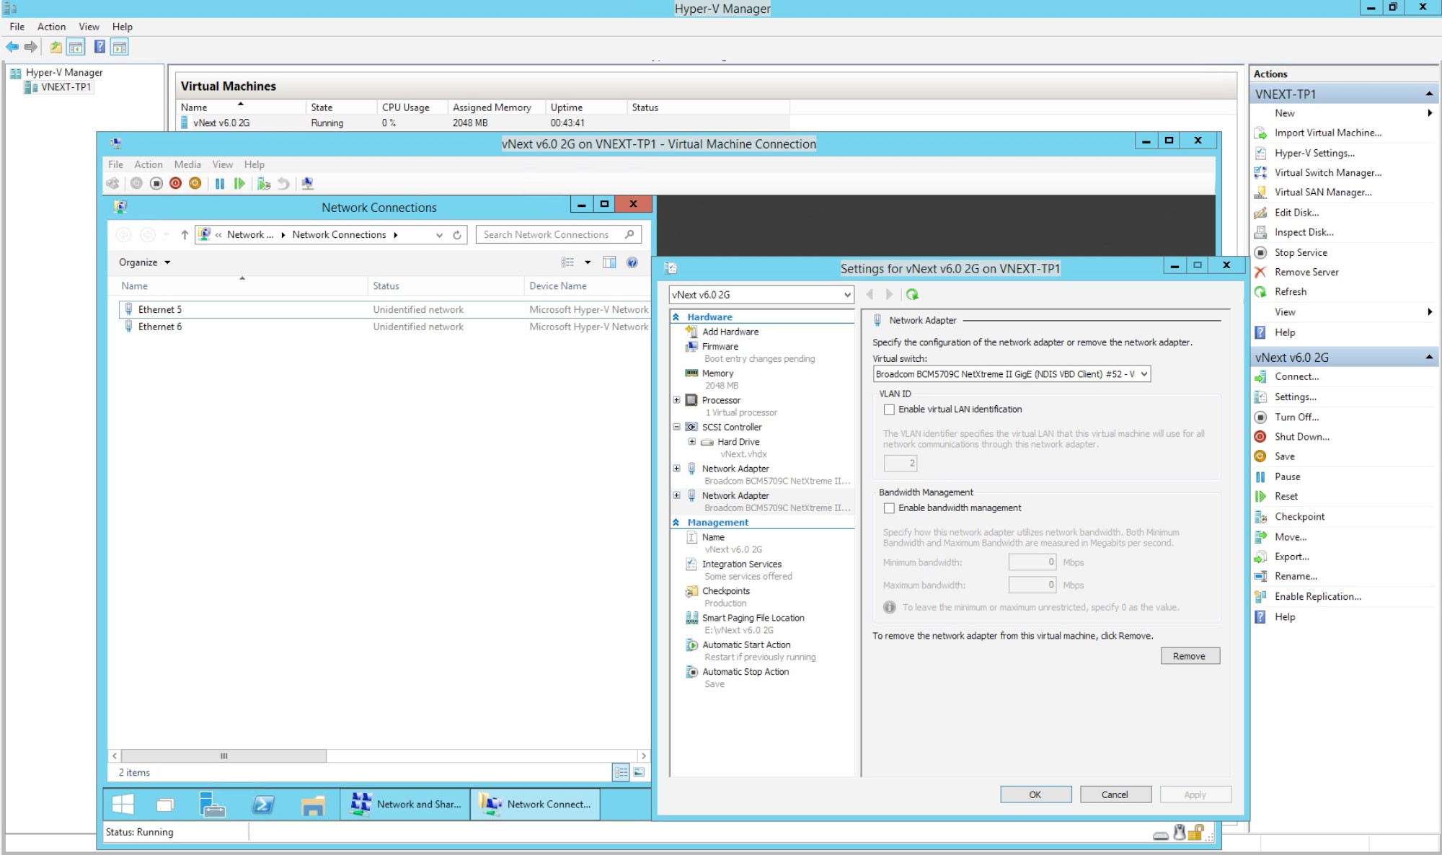Click the Shut Down icon in VM Connection toolbar

click(x=175, y=183)
